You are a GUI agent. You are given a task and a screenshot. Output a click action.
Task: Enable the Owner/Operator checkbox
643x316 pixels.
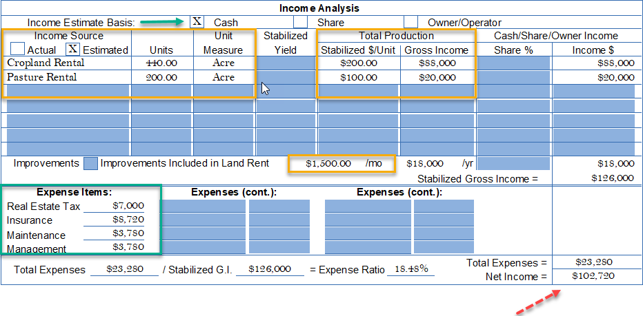coord(410,22)
